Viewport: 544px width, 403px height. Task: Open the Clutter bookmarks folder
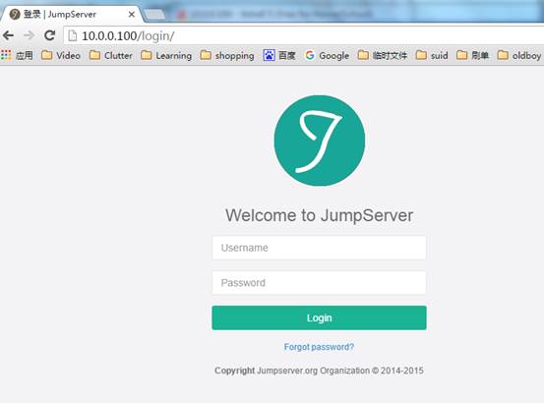(111, 55)
